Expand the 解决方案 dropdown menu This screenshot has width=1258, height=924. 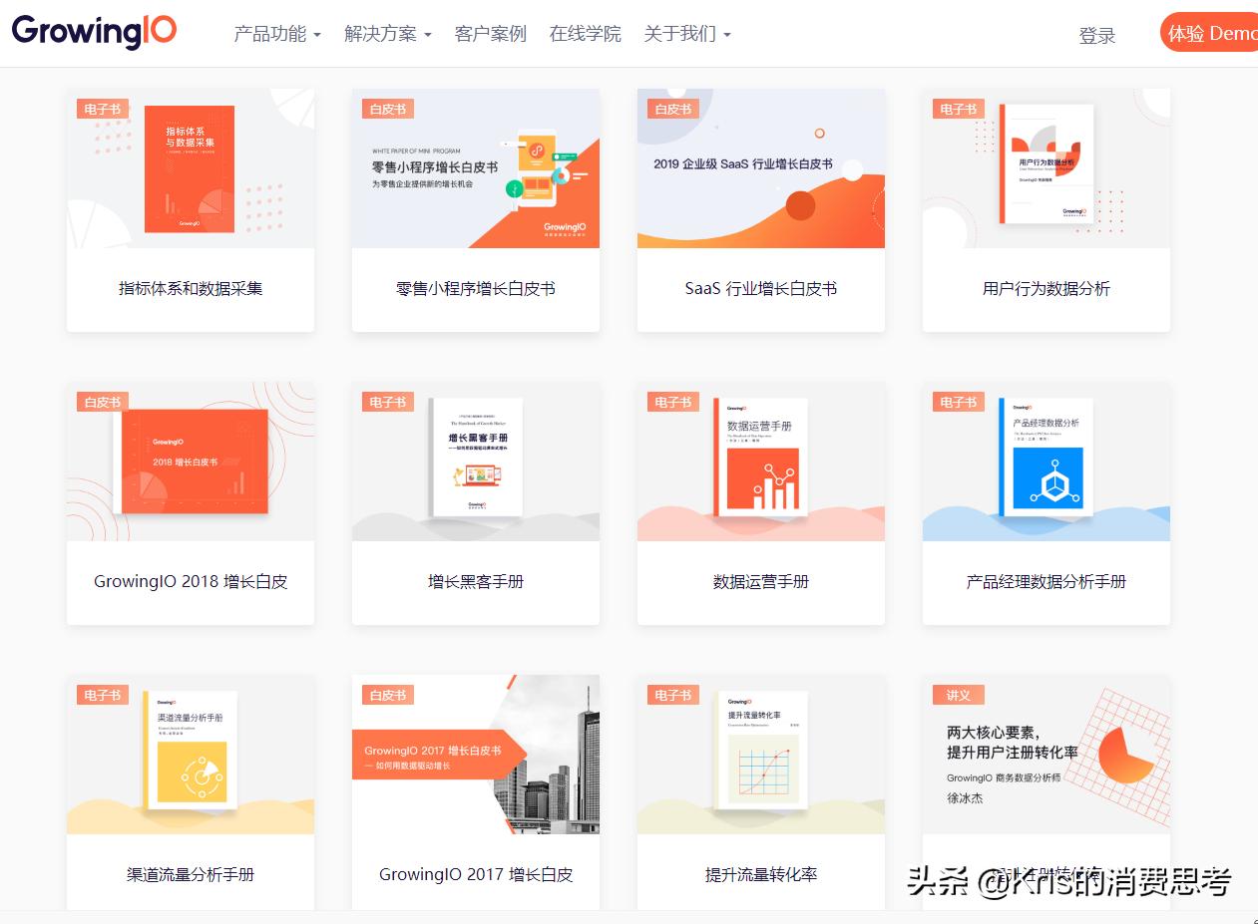pos(387,34)
